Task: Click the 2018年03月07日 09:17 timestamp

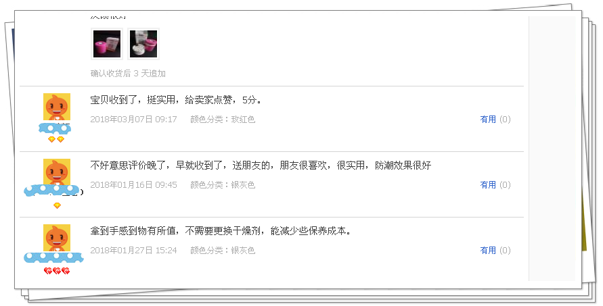Action: click(133, 120)
